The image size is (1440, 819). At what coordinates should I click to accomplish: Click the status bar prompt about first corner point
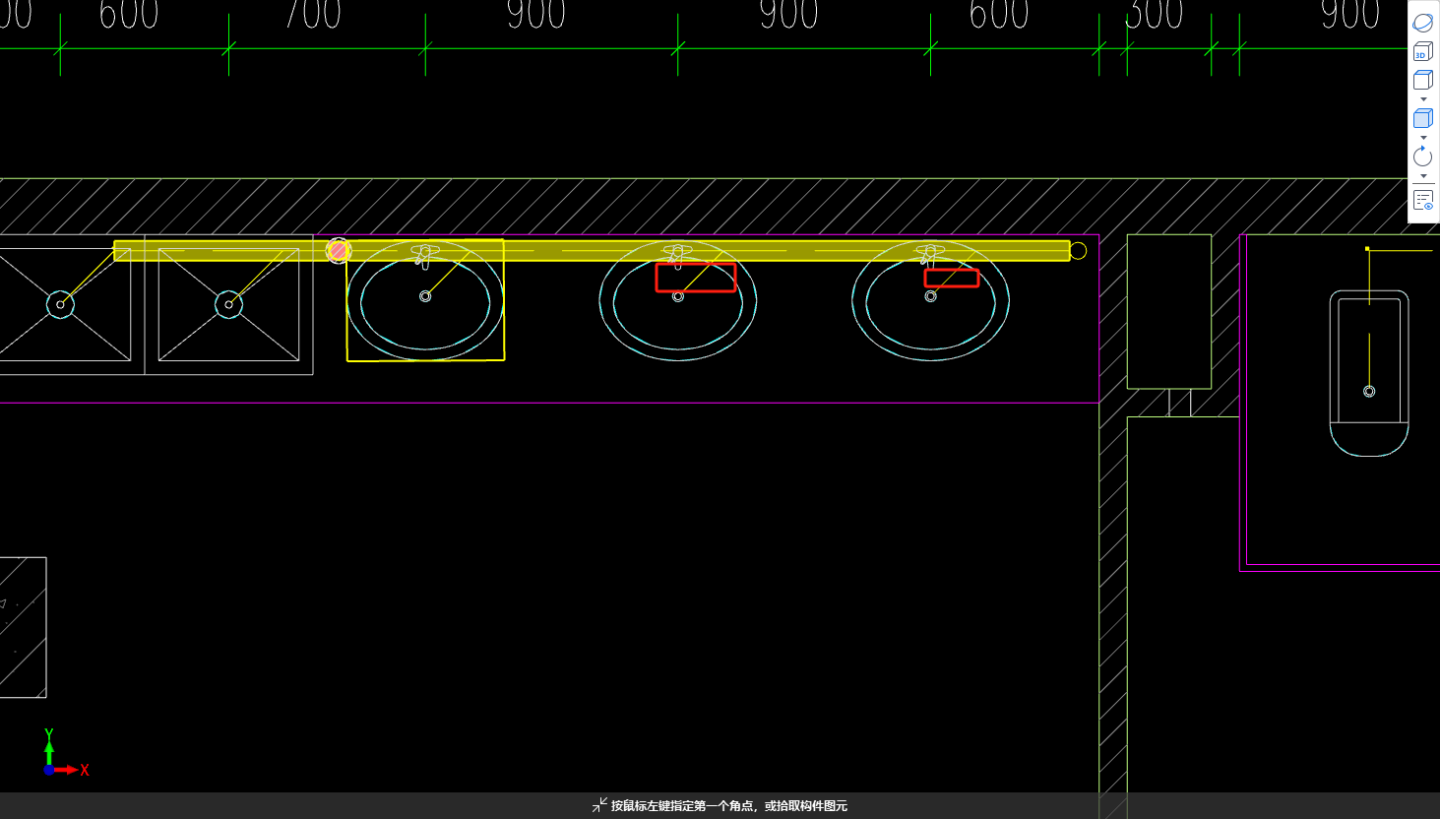pyautogui.click(x=729, y=805)
